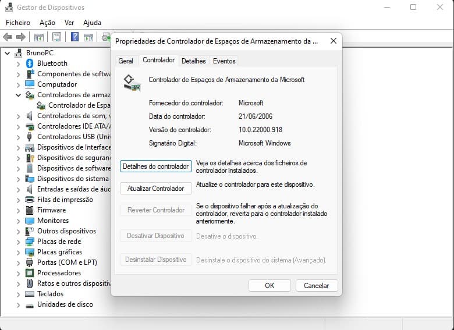Screen dimensions: 454x330
Task: Open the blue Help question mark icon
Action: click(75, 37)
